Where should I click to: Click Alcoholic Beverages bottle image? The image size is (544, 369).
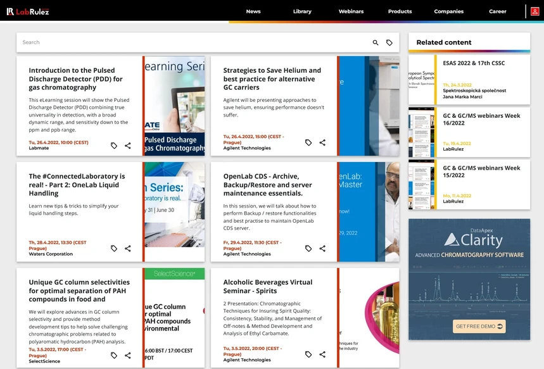tap(369, 317)
